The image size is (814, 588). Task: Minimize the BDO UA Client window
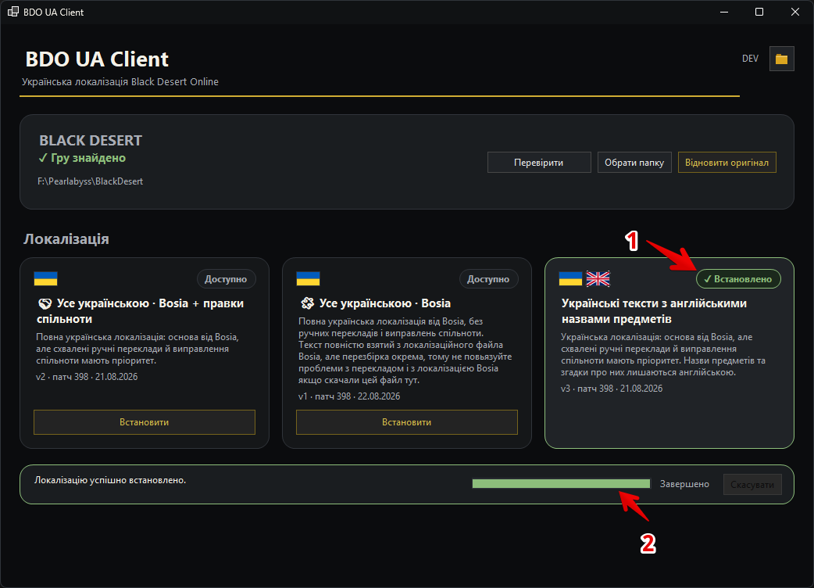pyautogui.click(x=723, y=12)
